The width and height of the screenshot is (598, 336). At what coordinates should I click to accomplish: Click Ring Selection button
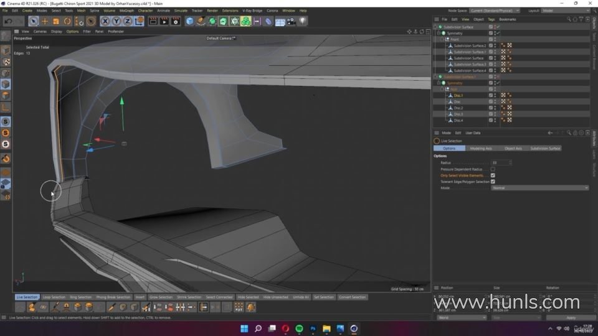click(x=80, y=297)
